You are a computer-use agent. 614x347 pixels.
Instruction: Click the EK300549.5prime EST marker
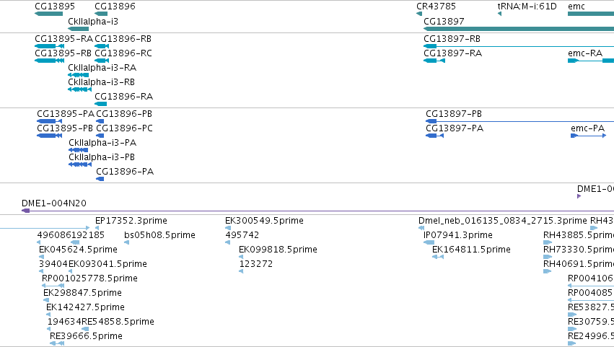point(228,228)
